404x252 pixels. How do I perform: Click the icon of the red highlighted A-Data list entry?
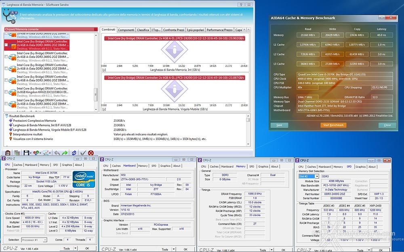click(13, 45)
